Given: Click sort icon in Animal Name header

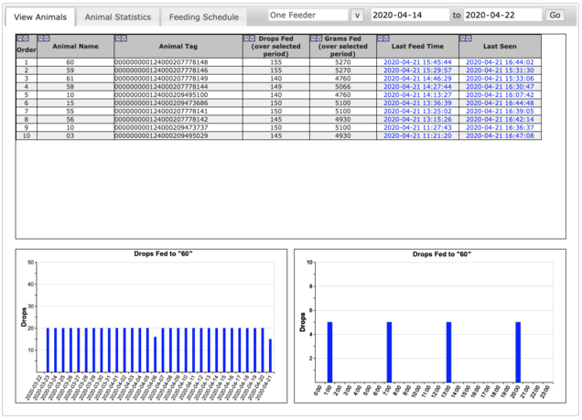Looking at the screenshot, I should click(43, 38).
